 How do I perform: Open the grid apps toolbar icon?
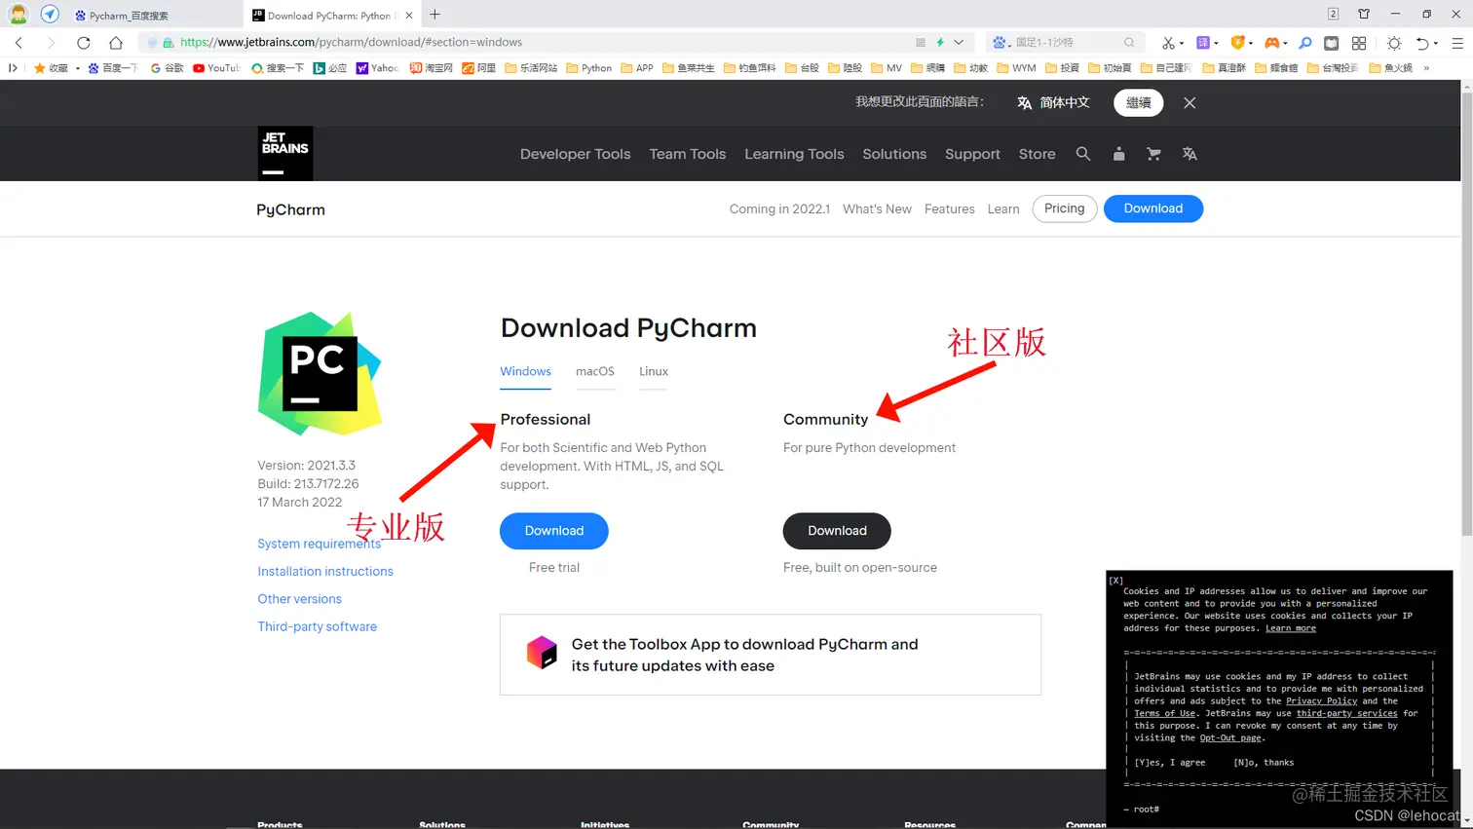coord(1359,42)
